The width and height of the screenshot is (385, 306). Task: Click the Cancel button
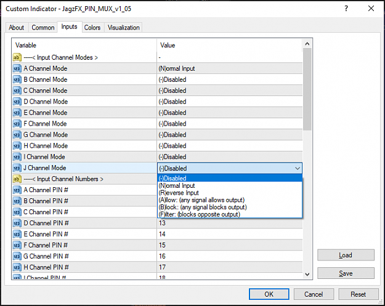[x=314, y=294]
